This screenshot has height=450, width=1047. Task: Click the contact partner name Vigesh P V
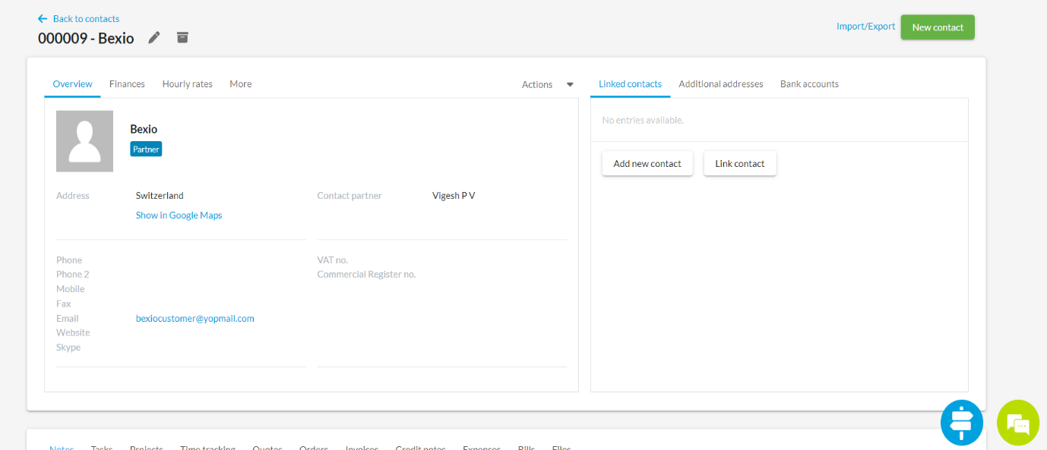pos(454,196)
